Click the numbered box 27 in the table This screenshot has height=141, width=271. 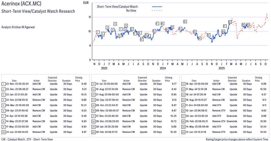[183, 116]
